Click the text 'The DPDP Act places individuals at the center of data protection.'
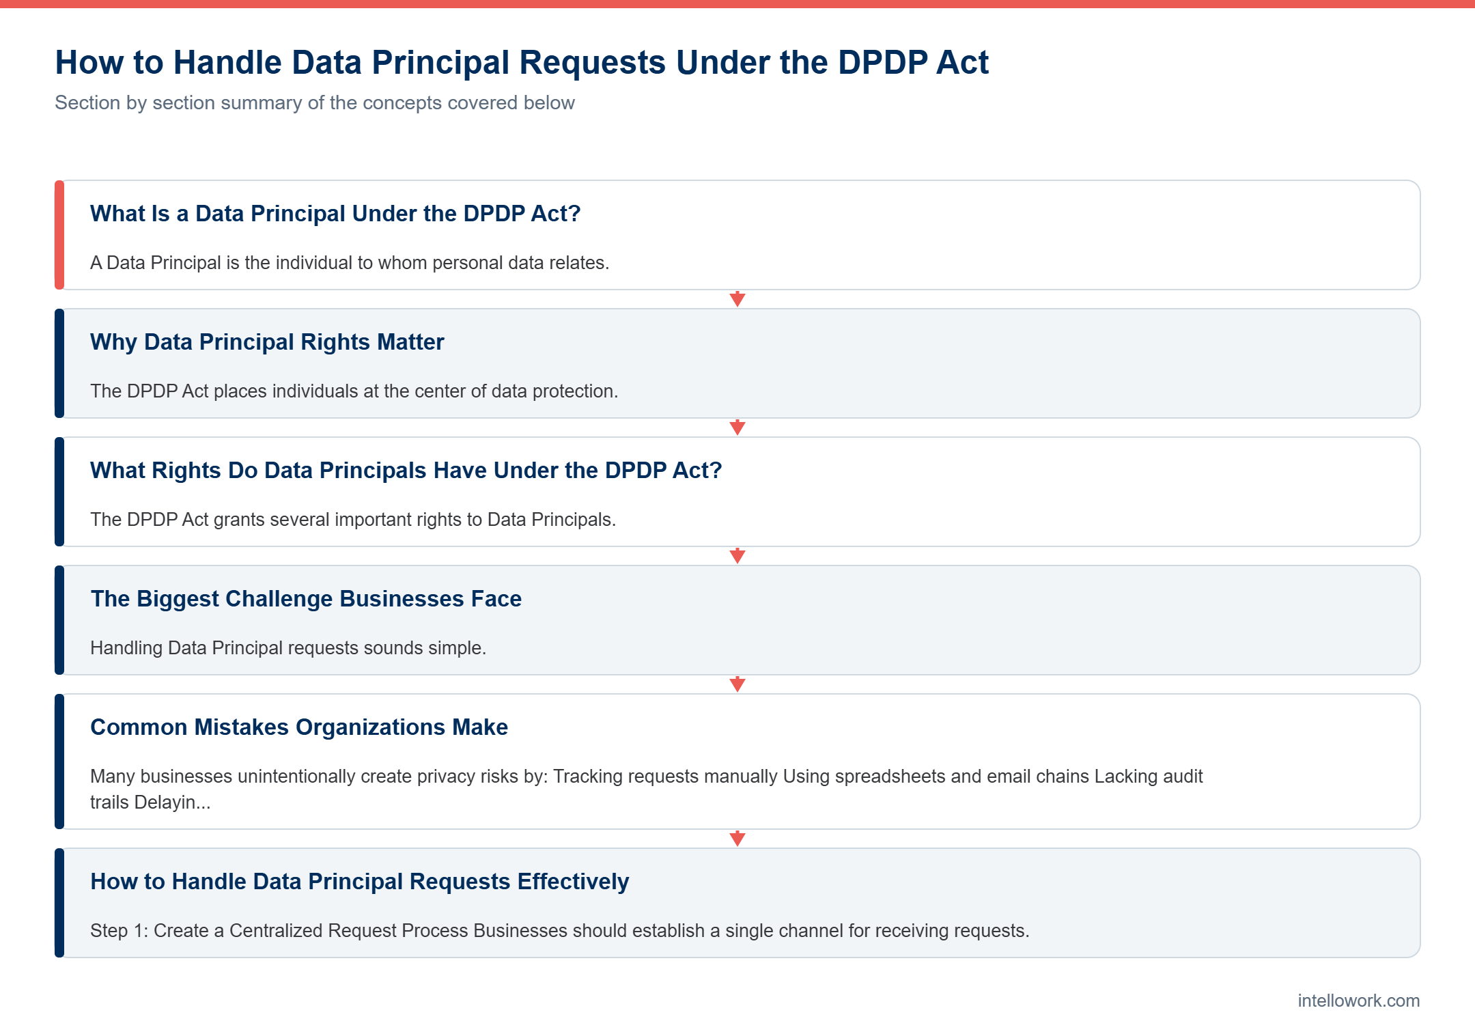Image resolution: width=1475 pixels, height=1034 pixels. [x=354, y=391]
